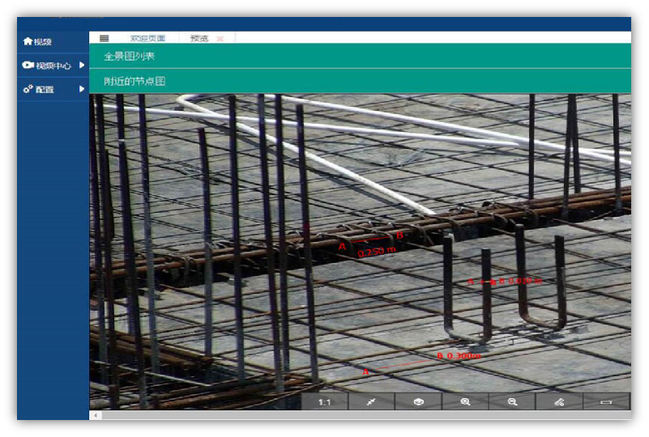The image size is (649, 437).
Task: Click the 1:1 actual size button
Action: (324, 401)
